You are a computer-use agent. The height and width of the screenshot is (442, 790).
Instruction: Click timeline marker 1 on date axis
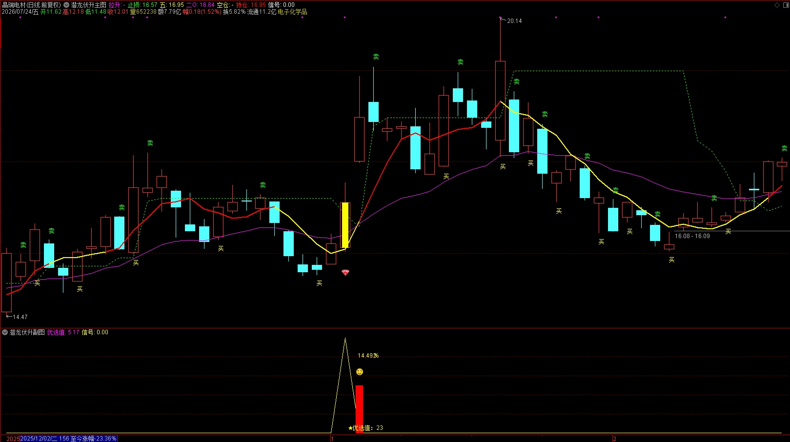pyautogui.click(x=332, y=439)
